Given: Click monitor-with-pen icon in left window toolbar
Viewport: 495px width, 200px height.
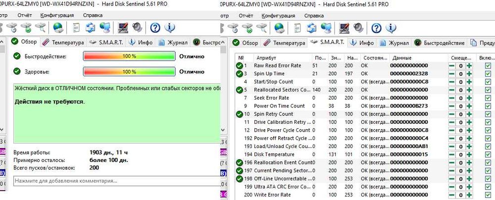Looking at the screenshot, I should [123, 28].
